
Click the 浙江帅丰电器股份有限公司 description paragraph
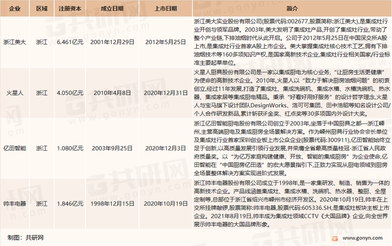click(292, 204)
